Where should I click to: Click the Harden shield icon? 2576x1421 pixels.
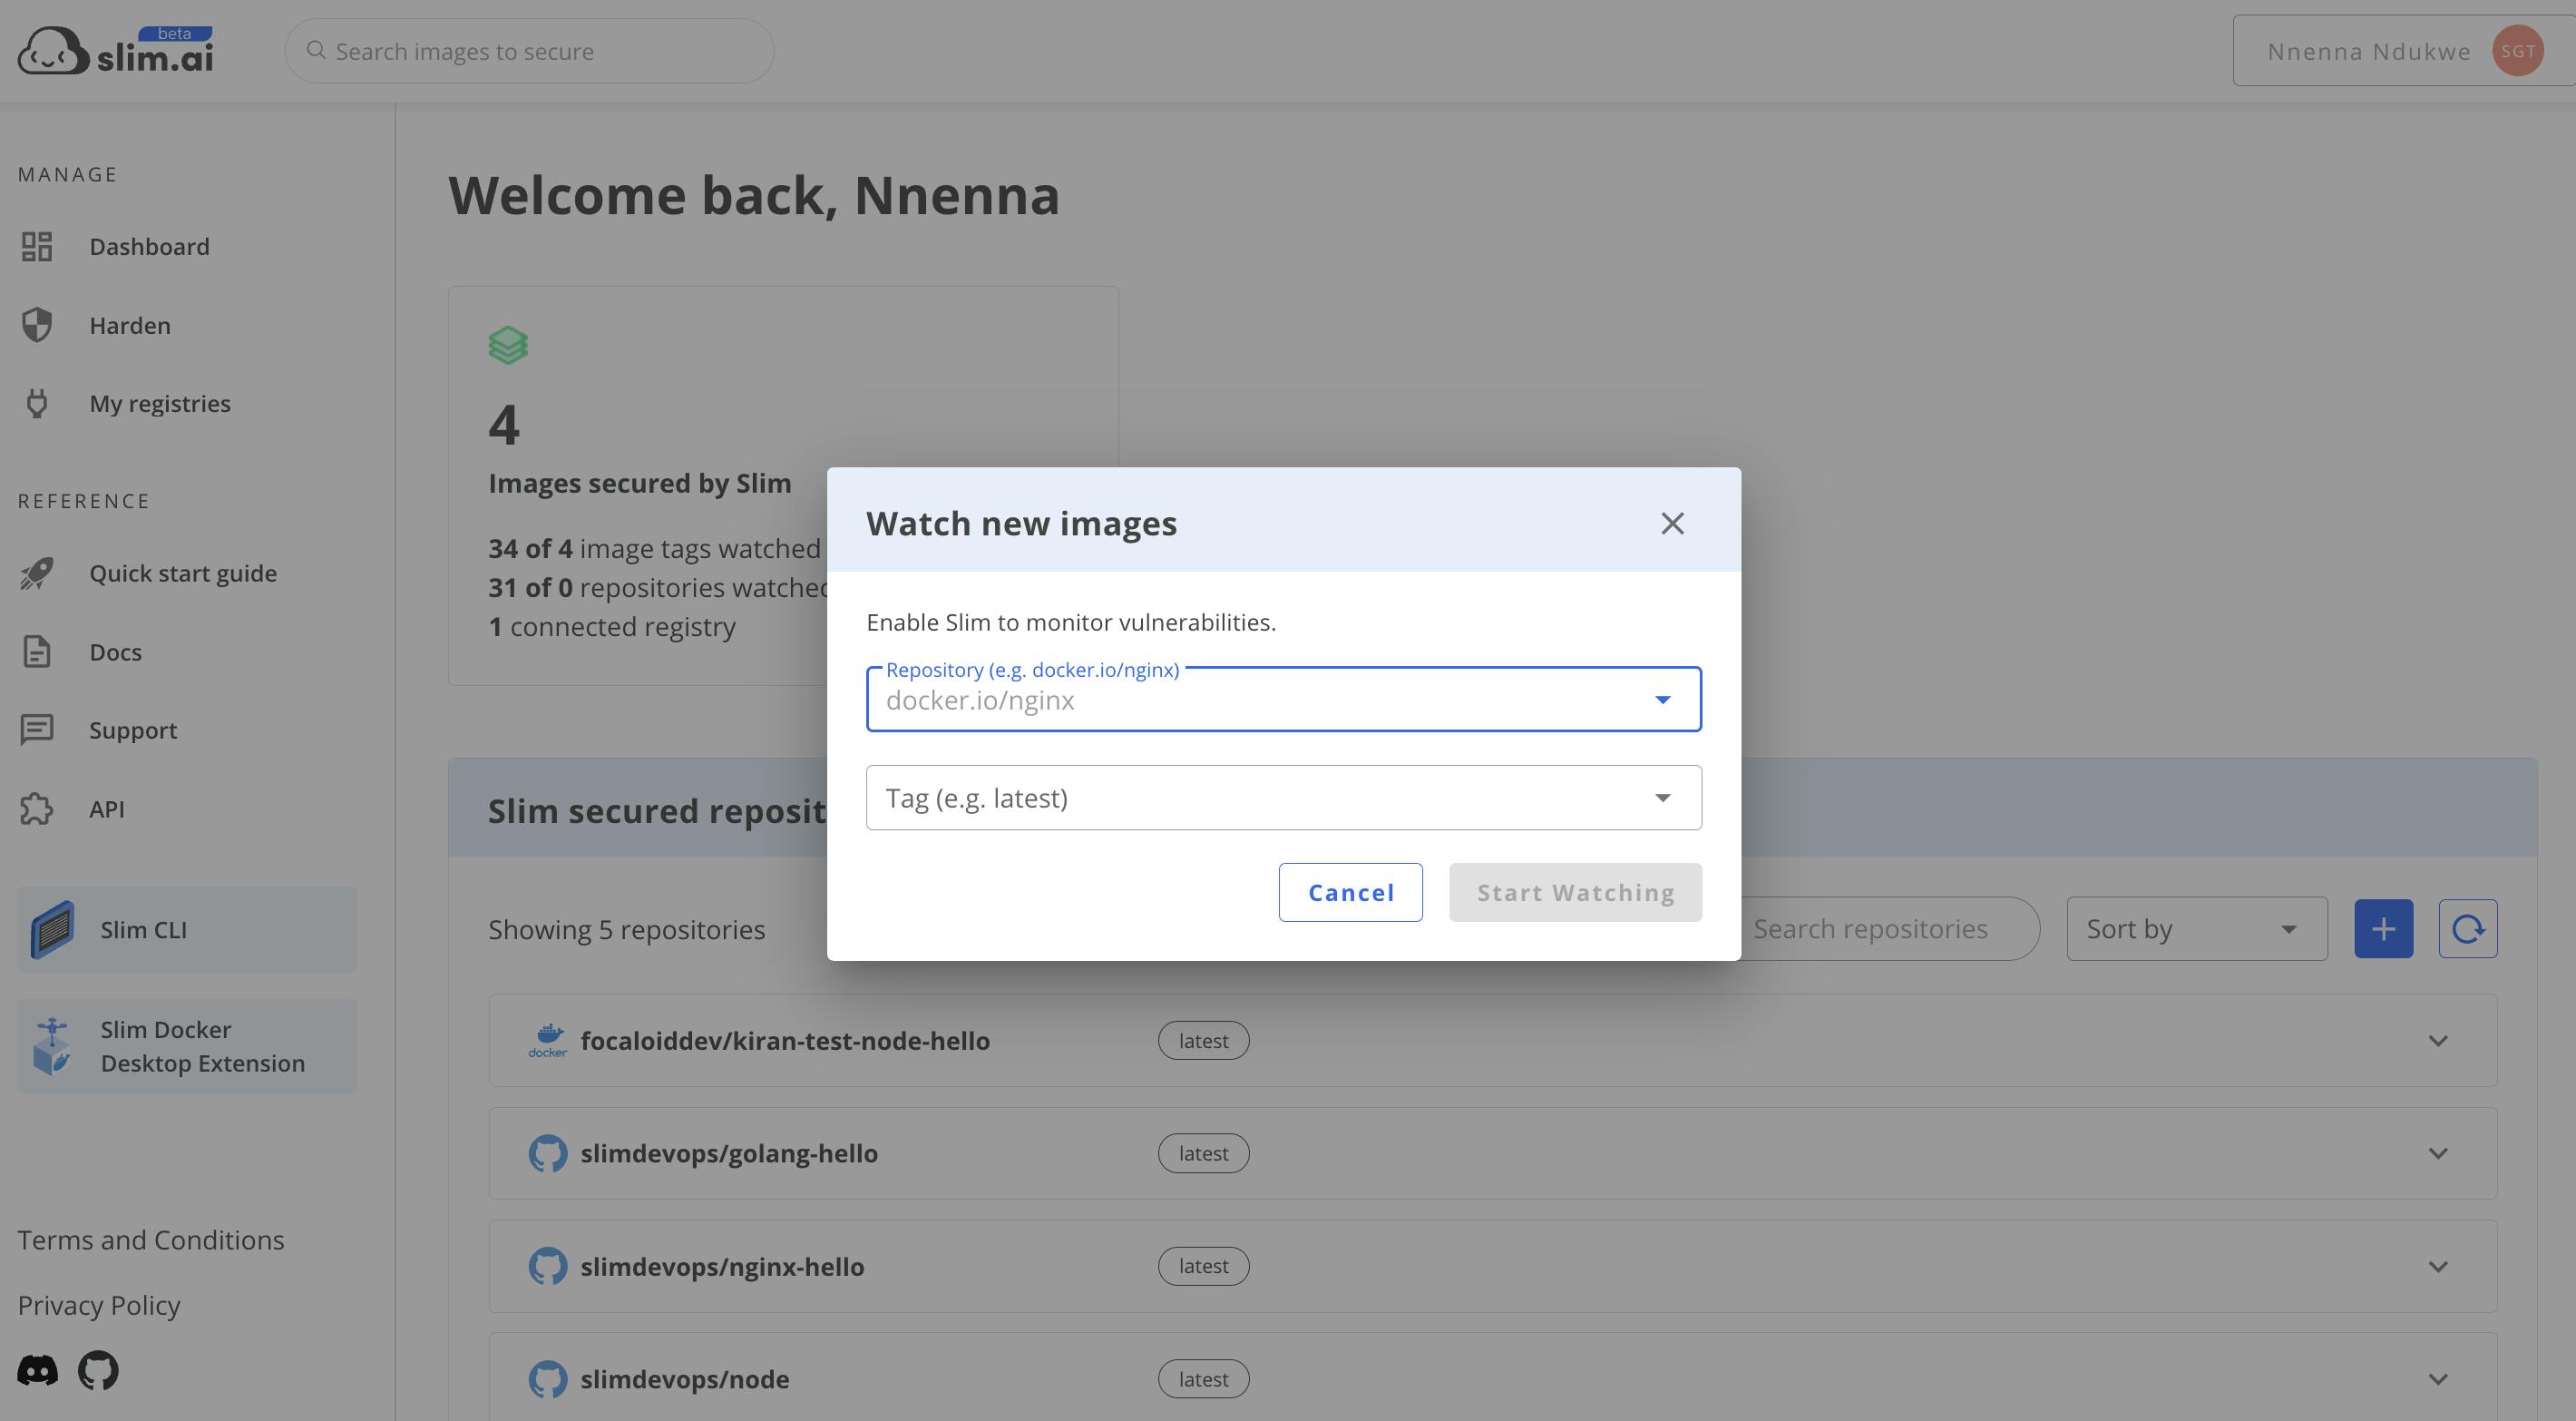click(37, 325)
